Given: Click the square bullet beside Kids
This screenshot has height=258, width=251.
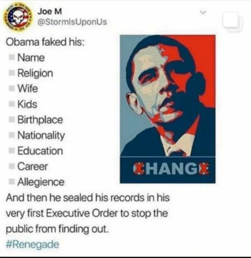Looking at the screenshot, I should [11, 104].
